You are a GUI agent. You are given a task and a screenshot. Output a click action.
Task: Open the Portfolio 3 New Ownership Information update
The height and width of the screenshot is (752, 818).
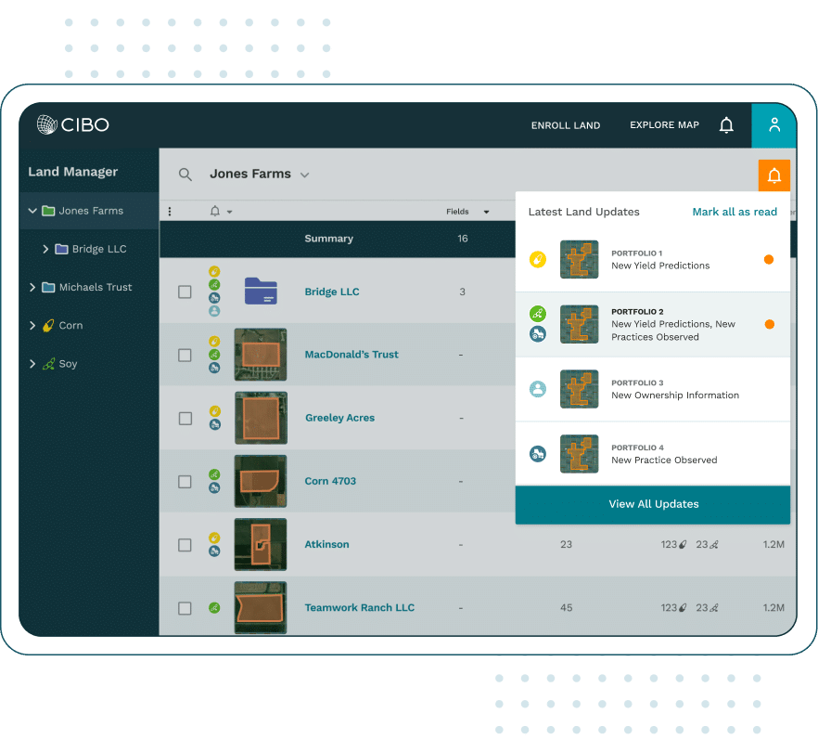click(x=653, y=389)
